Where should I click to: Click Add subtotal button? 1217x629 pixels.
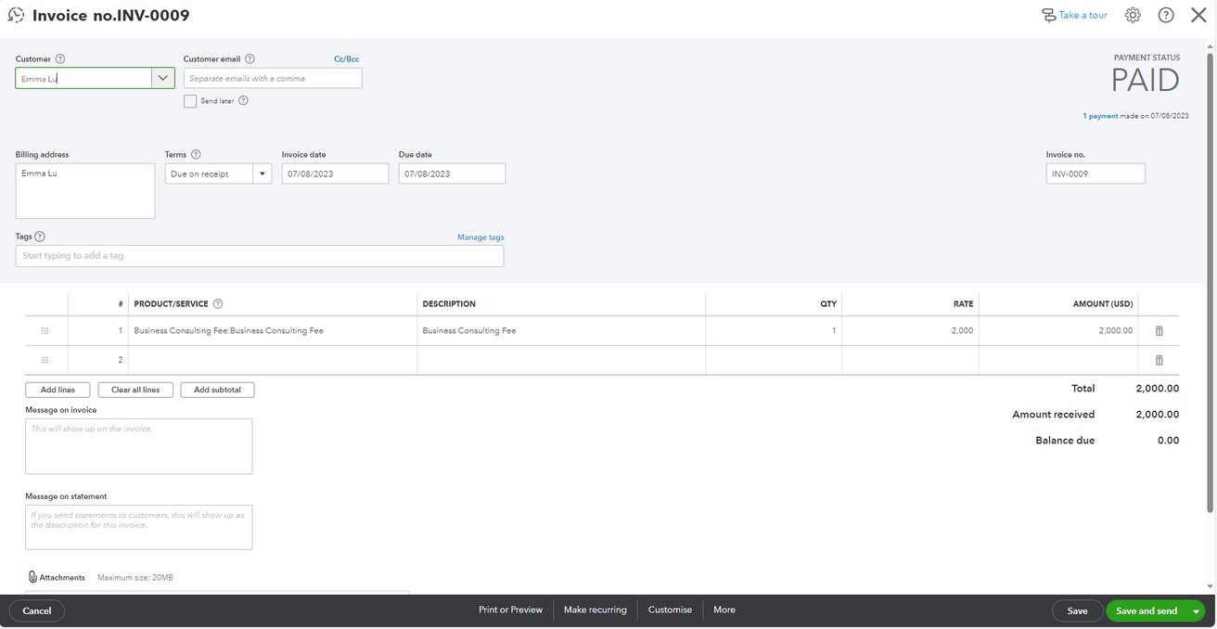[x=218, y=390]
